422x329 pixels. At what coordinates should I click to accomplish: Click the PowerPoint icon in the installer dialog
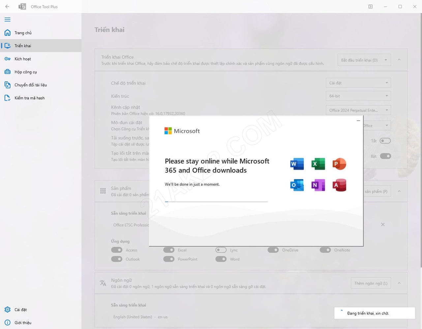tap(339, 164)
